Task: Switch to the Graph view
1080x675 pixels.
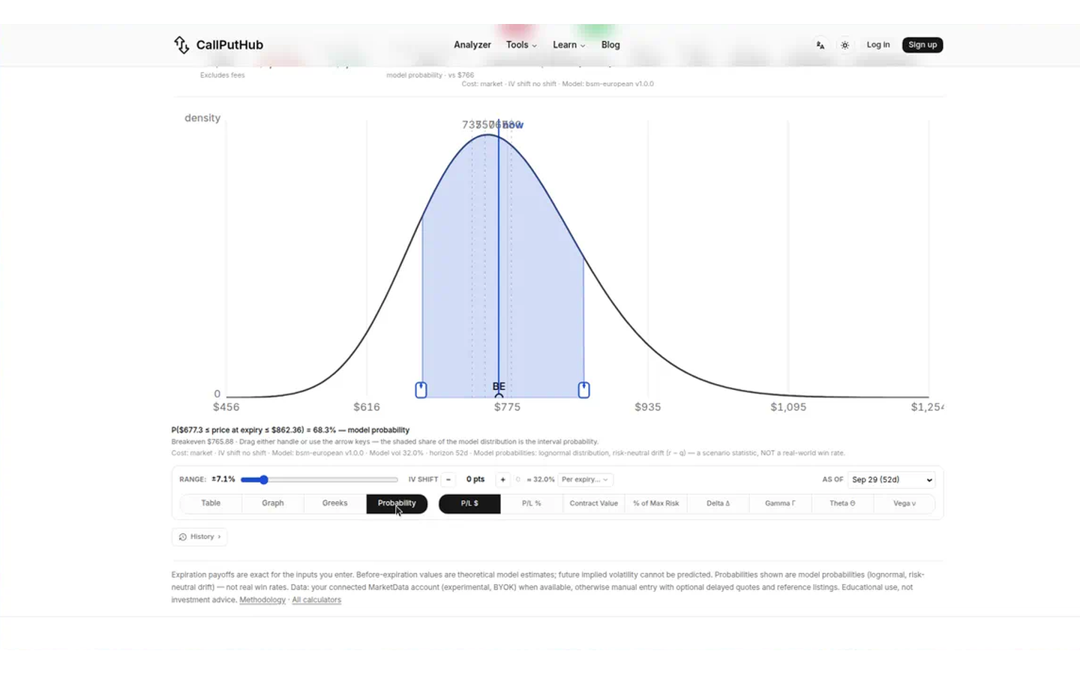Action: click(273, 503)
